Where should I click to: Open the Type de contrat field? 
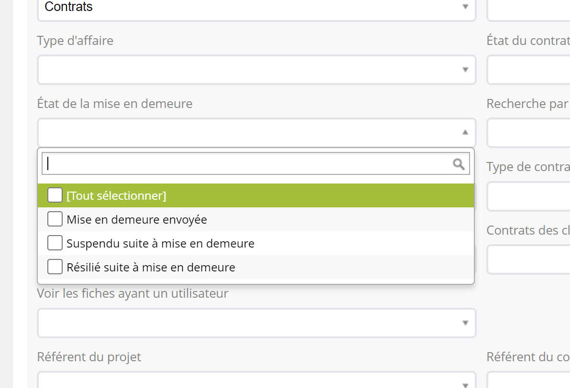[x=528, y=196]
